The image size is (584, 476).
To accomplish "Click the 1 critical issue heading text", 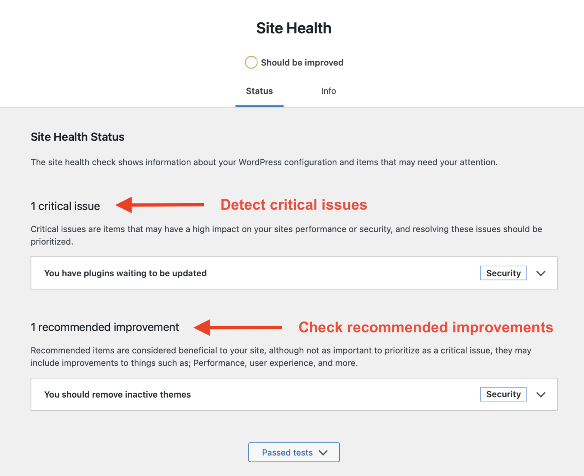I will pyautogui.click(x=65, y=206).
